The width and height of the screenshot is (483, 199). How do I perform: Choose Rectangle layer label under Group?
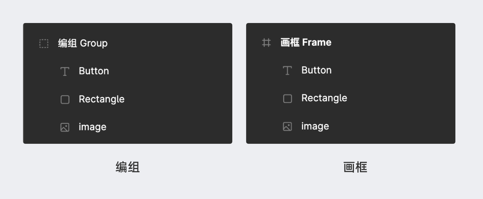pos(101,99)
